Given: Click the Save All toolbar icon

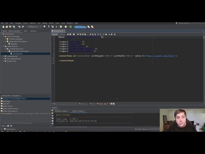Looking at the screenshot, I should 14,27.
